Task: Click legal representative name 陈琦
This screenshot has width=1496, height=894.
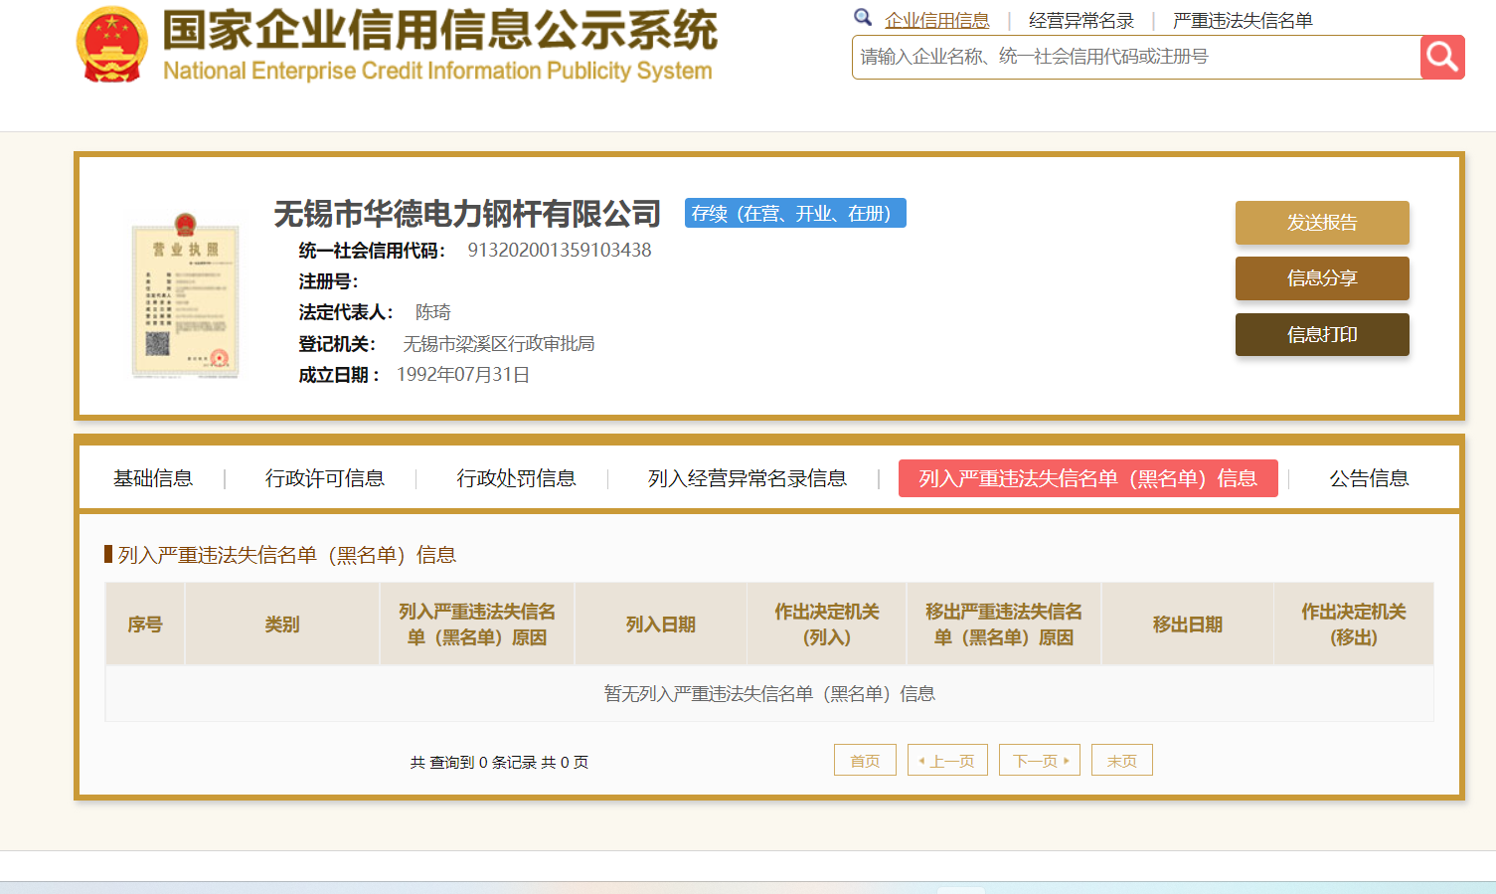Action: pyautogui.click(x=433, y=312)
